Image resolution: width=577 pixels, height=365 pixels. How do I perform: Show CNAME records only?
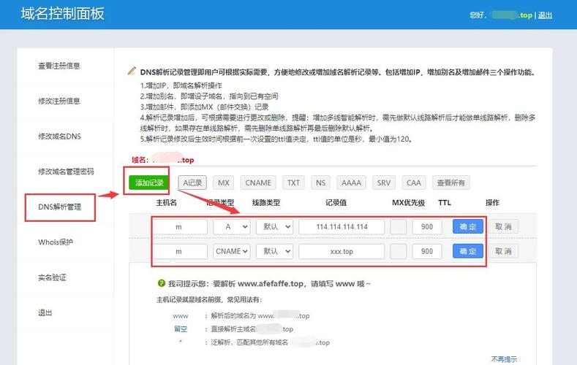[x=257, y=182]
